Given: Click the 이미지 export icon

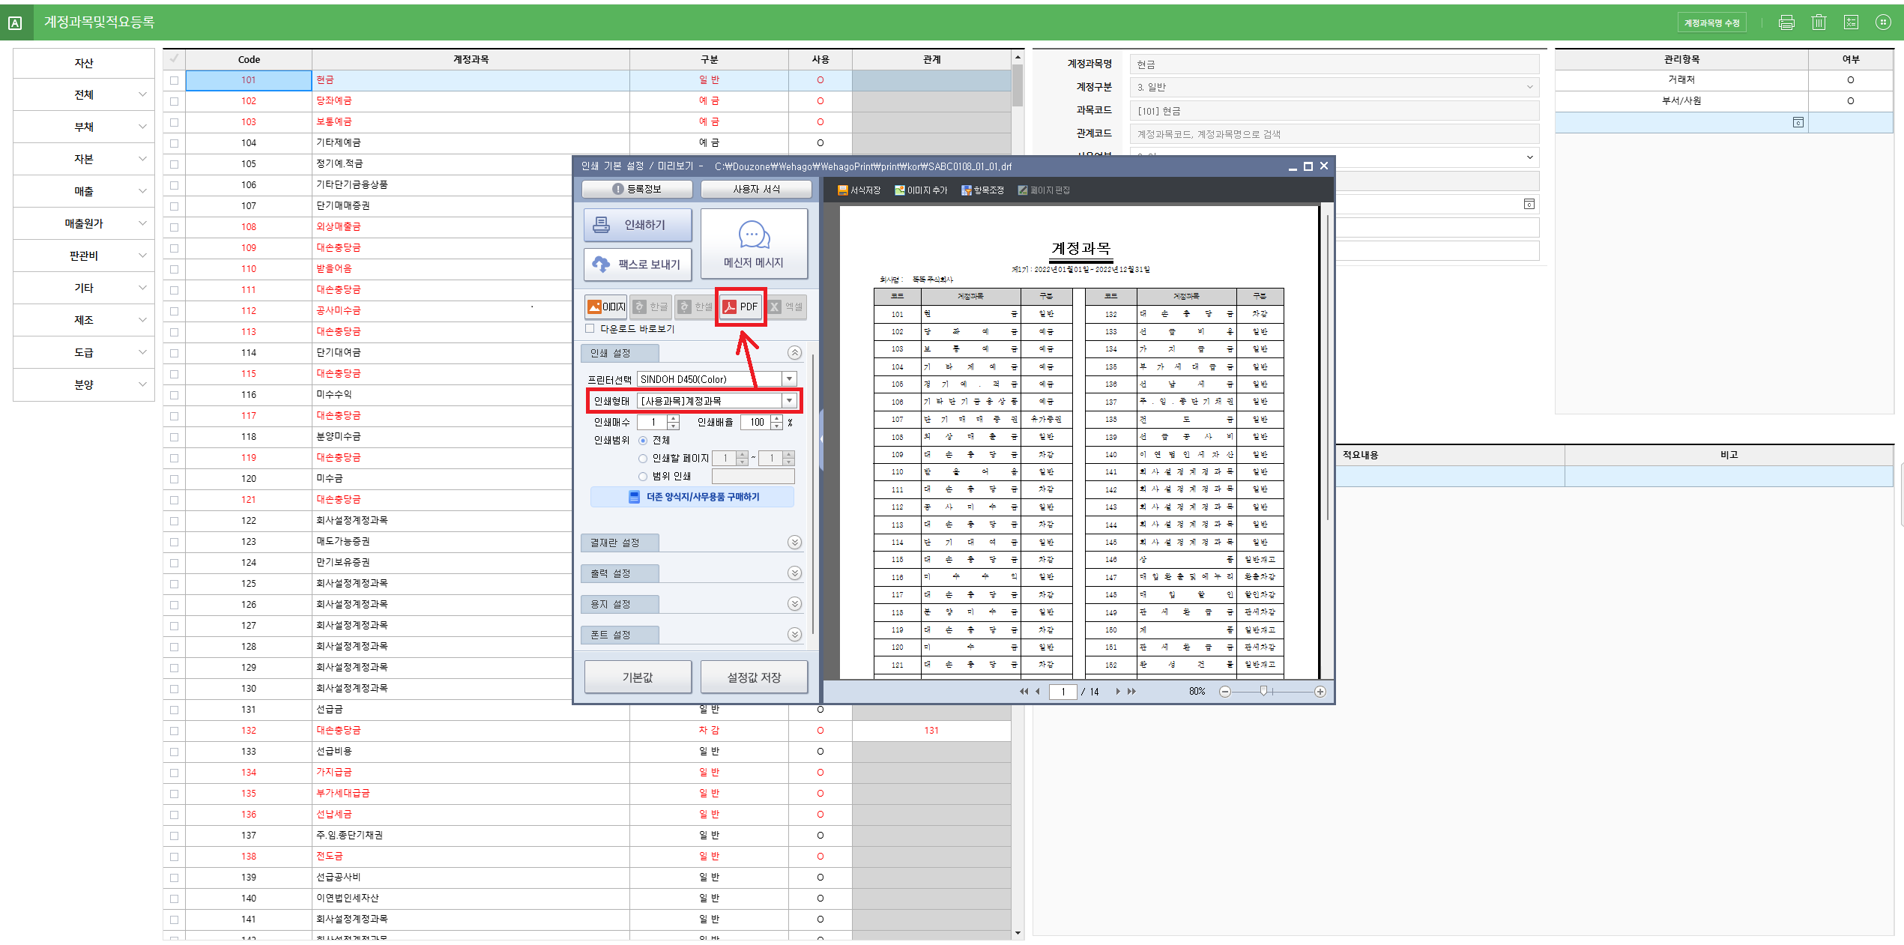Looking at the screenshot, I should point(606,307).
